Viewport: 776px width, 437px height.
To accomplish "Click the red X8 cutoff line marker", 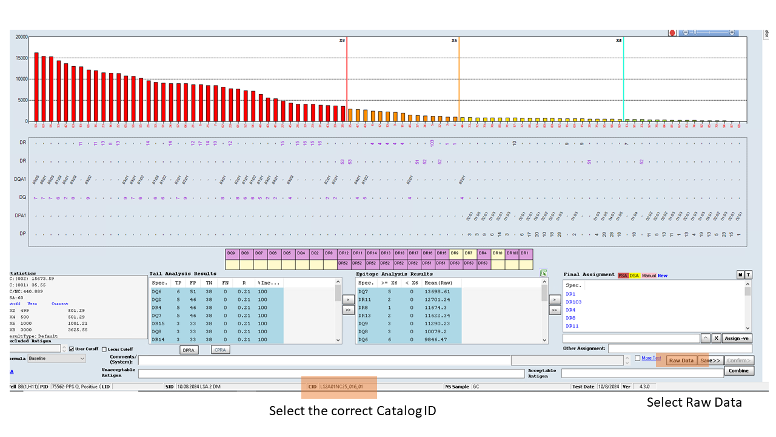I will tap(347, 79).
